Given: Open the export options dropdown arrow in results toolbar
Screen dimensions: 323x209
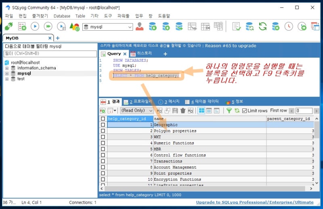Looking at the screenshot, I should coord(115,111).
